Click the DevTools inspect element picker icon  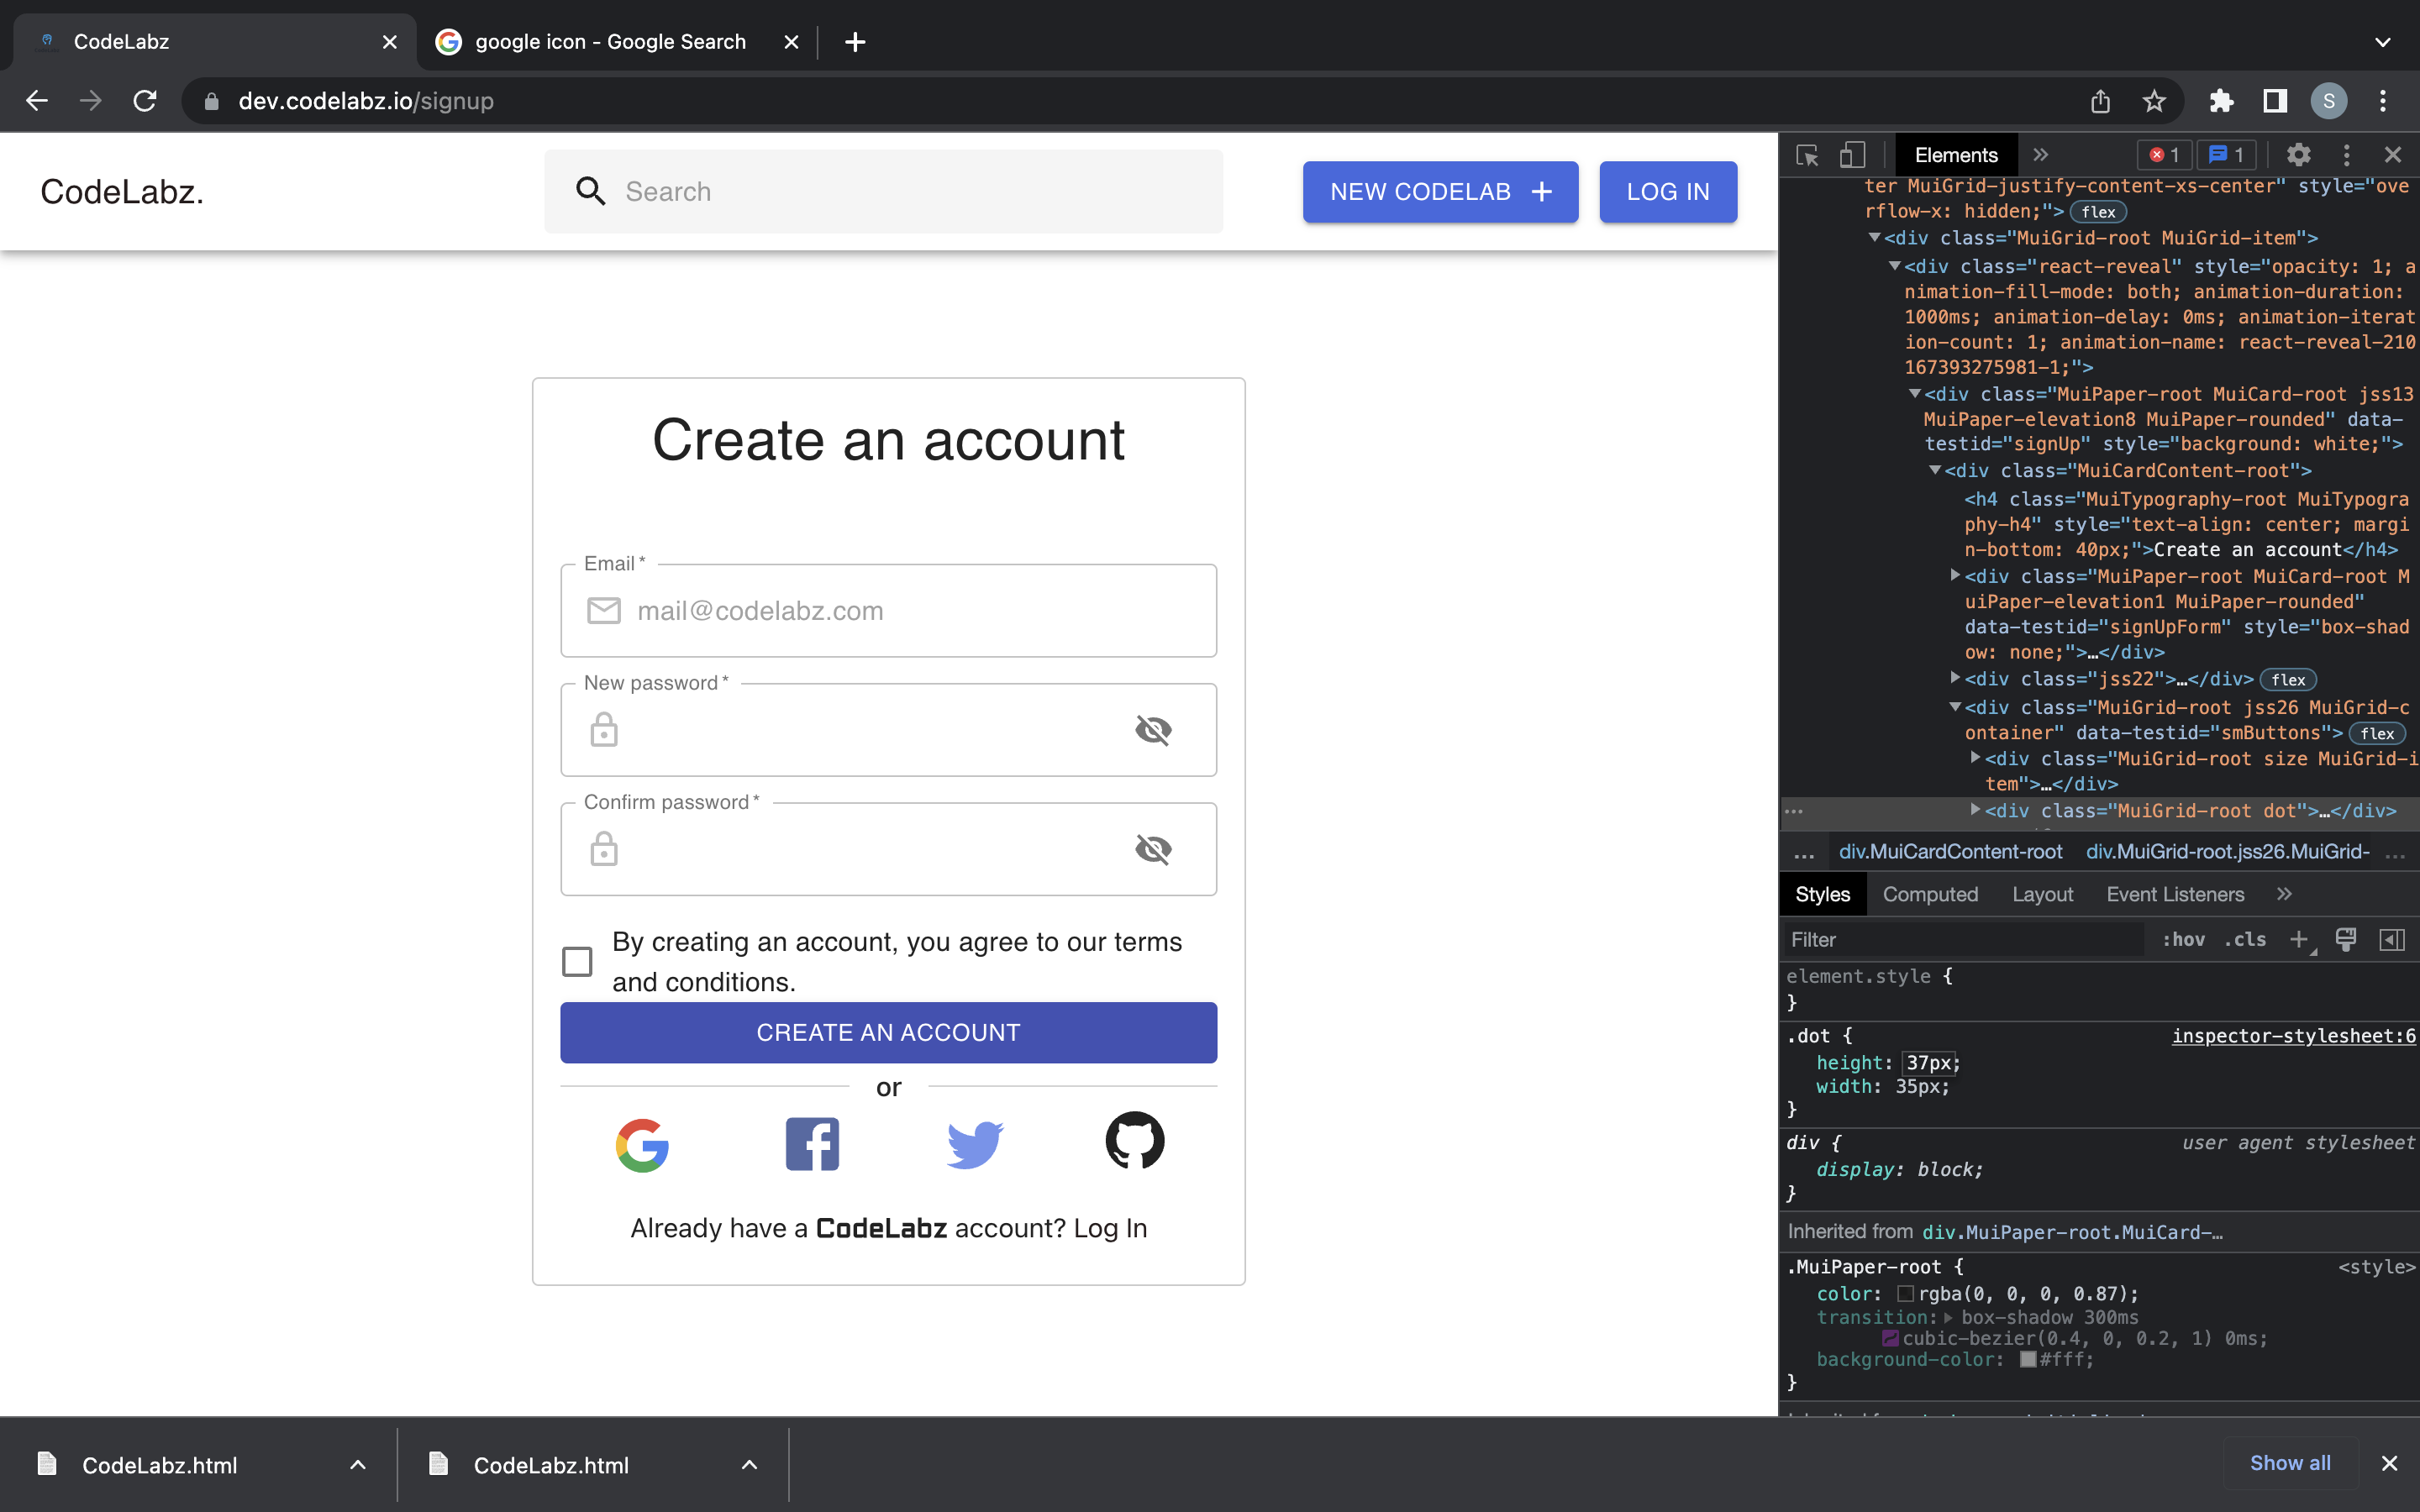[1807, 155]
